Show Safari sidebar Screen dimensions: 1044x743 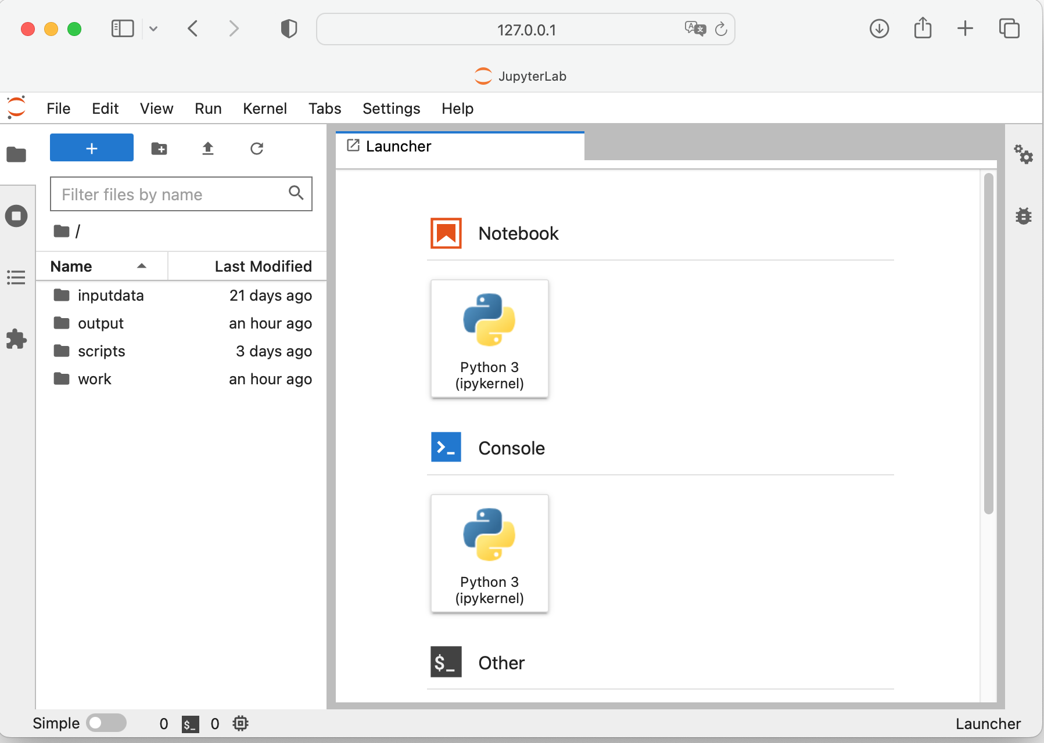tap(123, 28)
